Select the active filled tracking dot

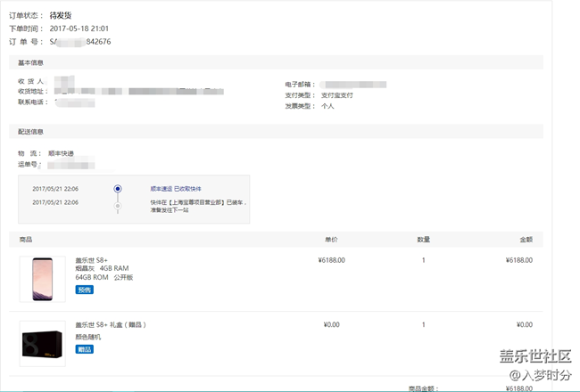(x=118, y=189)
